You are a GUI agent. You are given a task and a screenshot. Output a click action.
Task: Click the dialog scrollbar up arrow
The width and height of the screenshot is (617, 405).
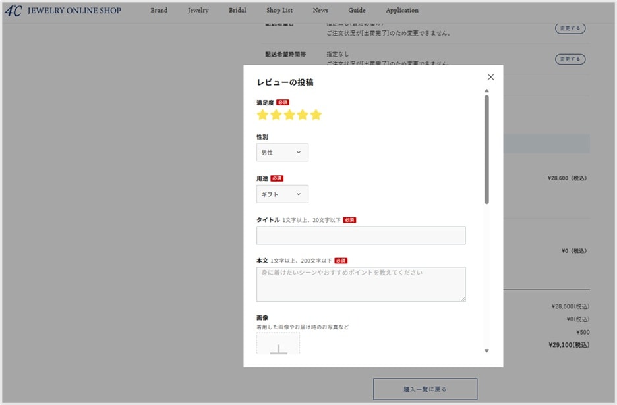486,91
